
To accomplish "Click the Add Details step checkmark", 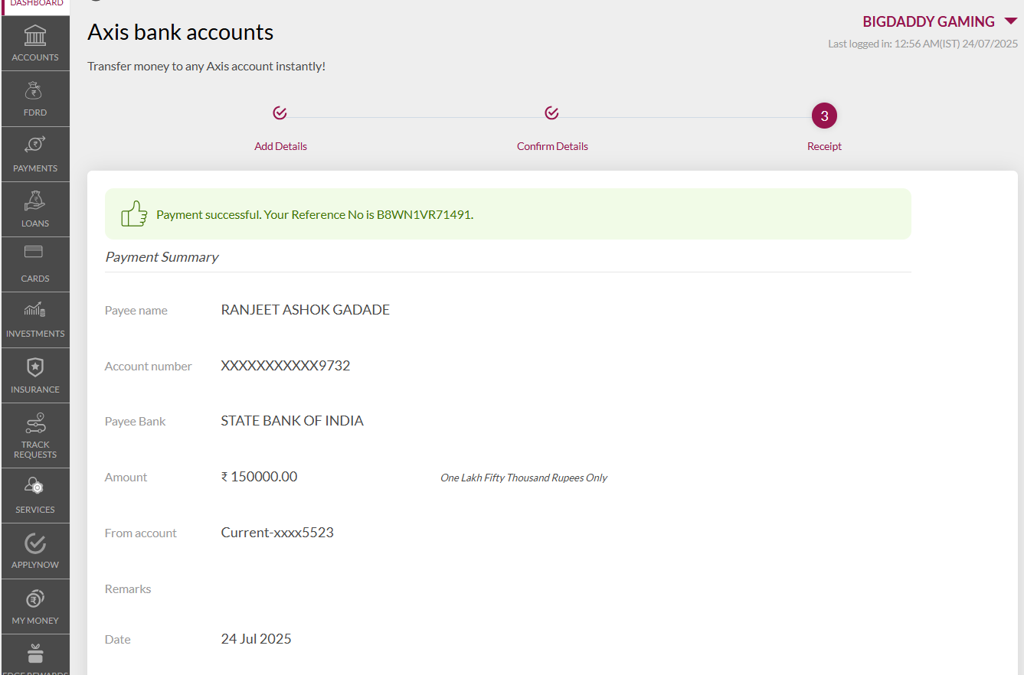I will point(280,113).
